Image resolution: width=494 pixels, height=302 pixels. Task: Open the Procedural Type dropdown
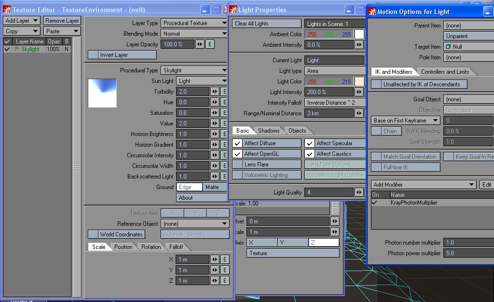click(202, 70)
